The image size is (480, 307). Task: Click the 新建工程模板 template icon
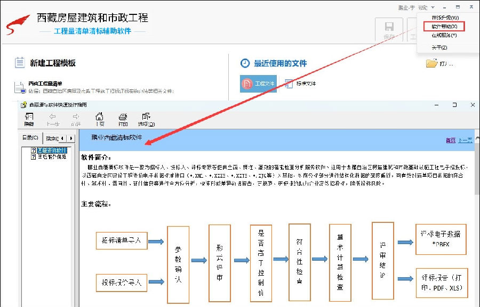tap(20, 63)
